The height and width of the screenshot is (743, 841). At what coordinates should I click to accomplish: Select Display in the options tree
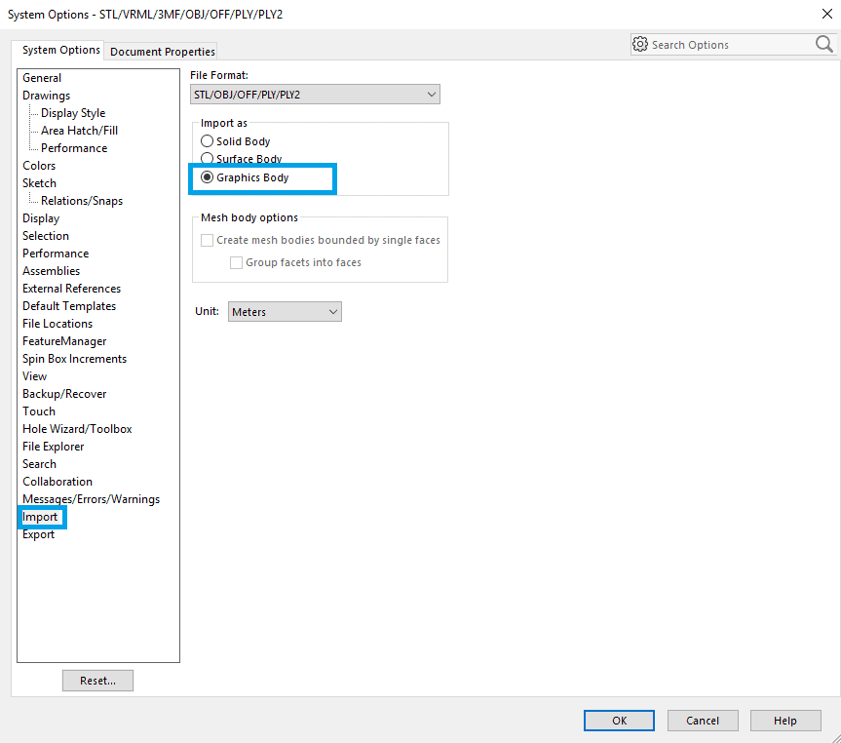pos(41,218)
